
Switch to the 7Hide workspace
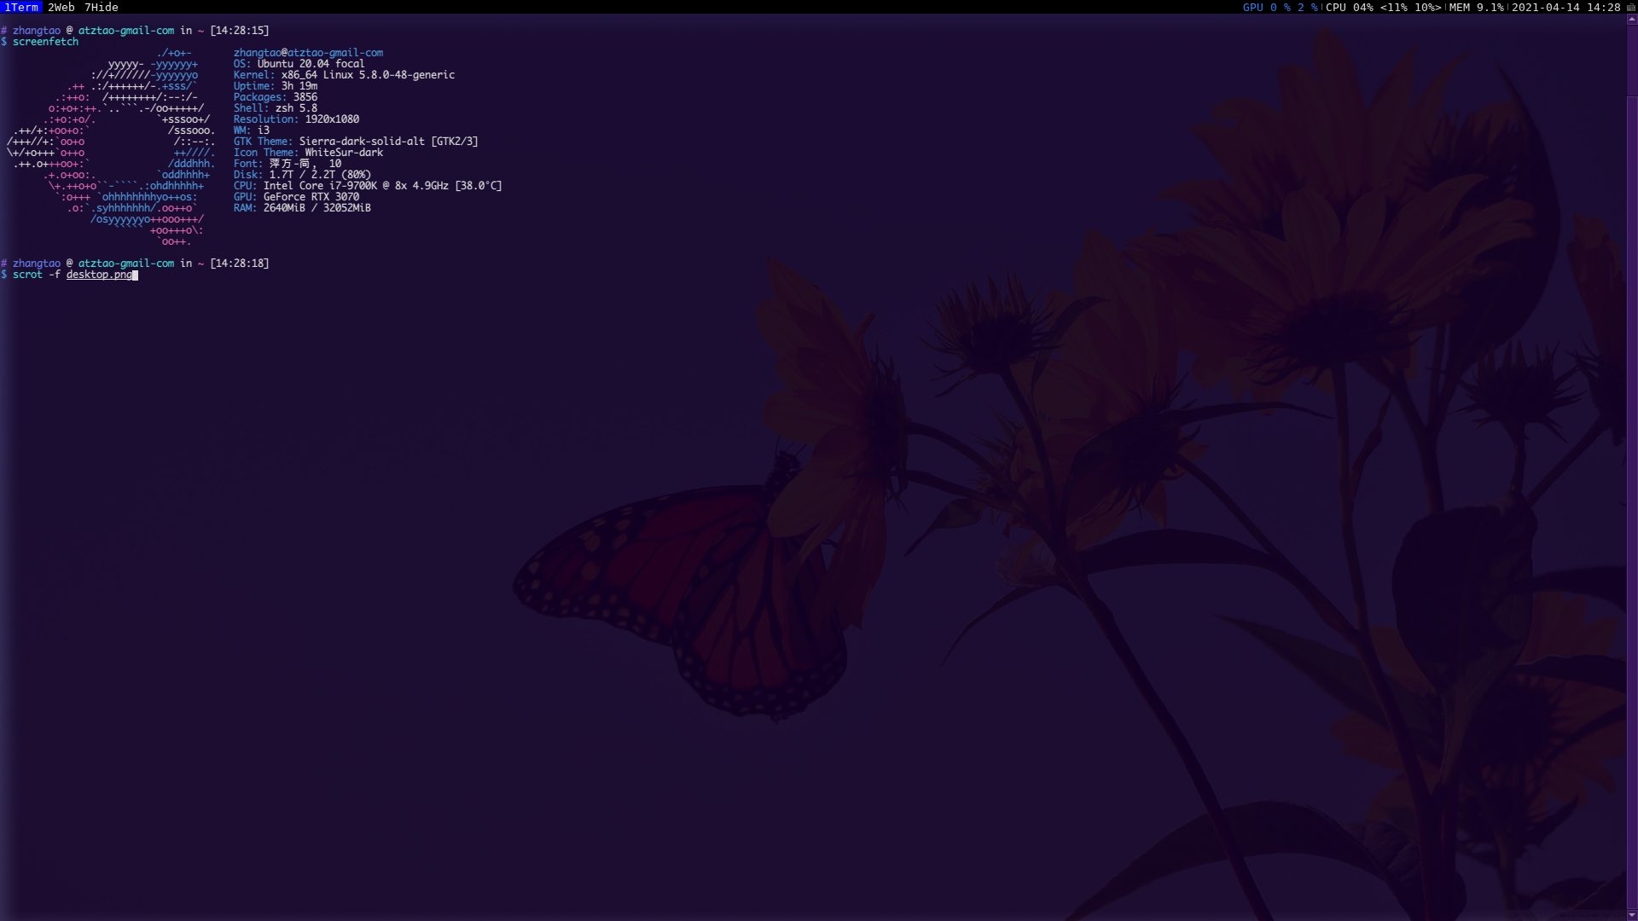click(x=101, y=7)
